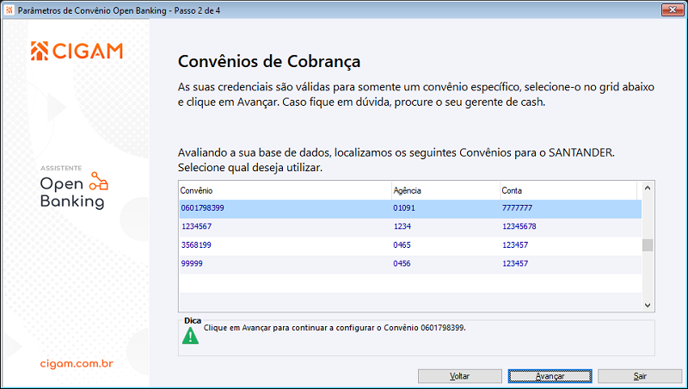This screenshot has width=688, height=389.
Task: Click the green warning Dica icon
Action: 190,336
